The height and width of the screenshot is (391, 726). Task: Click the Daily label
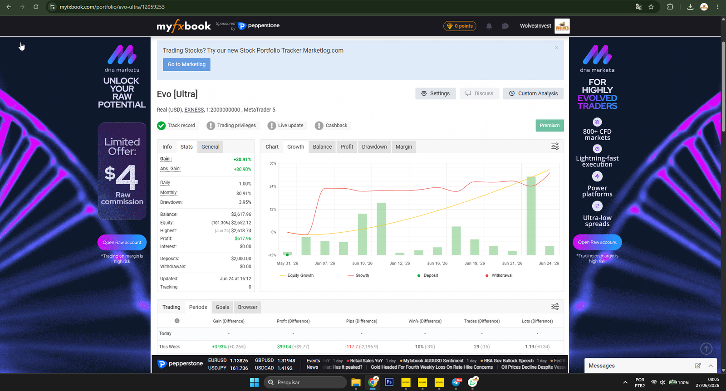pos(165,183)
